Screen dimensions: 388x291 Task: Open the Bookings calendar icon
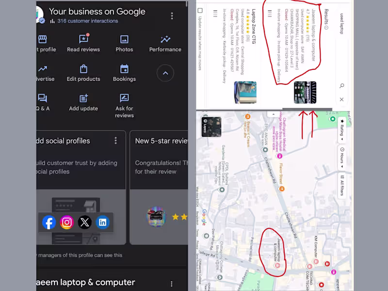[x=124, y=69]
